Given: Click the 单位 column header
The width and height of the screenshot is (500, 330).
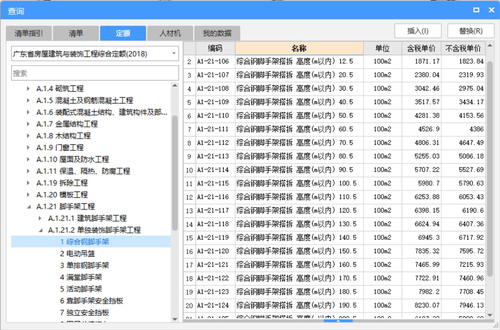Looking at the screenshot, I should coord(382,48).
